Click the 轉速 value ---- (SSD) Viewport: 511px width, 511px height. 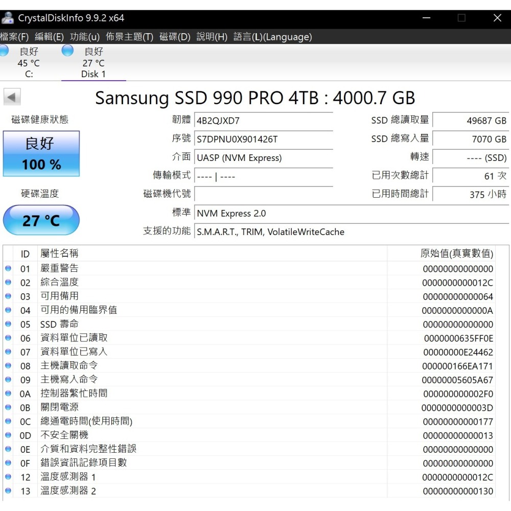471,157
